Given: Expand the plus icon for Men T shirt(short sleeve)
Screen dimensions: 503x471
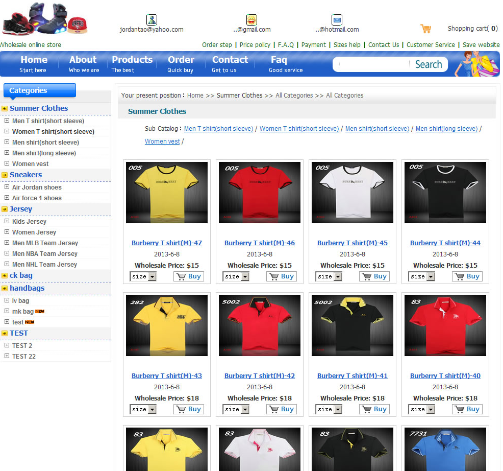Looking at the screenshot, I should [7, 121].
